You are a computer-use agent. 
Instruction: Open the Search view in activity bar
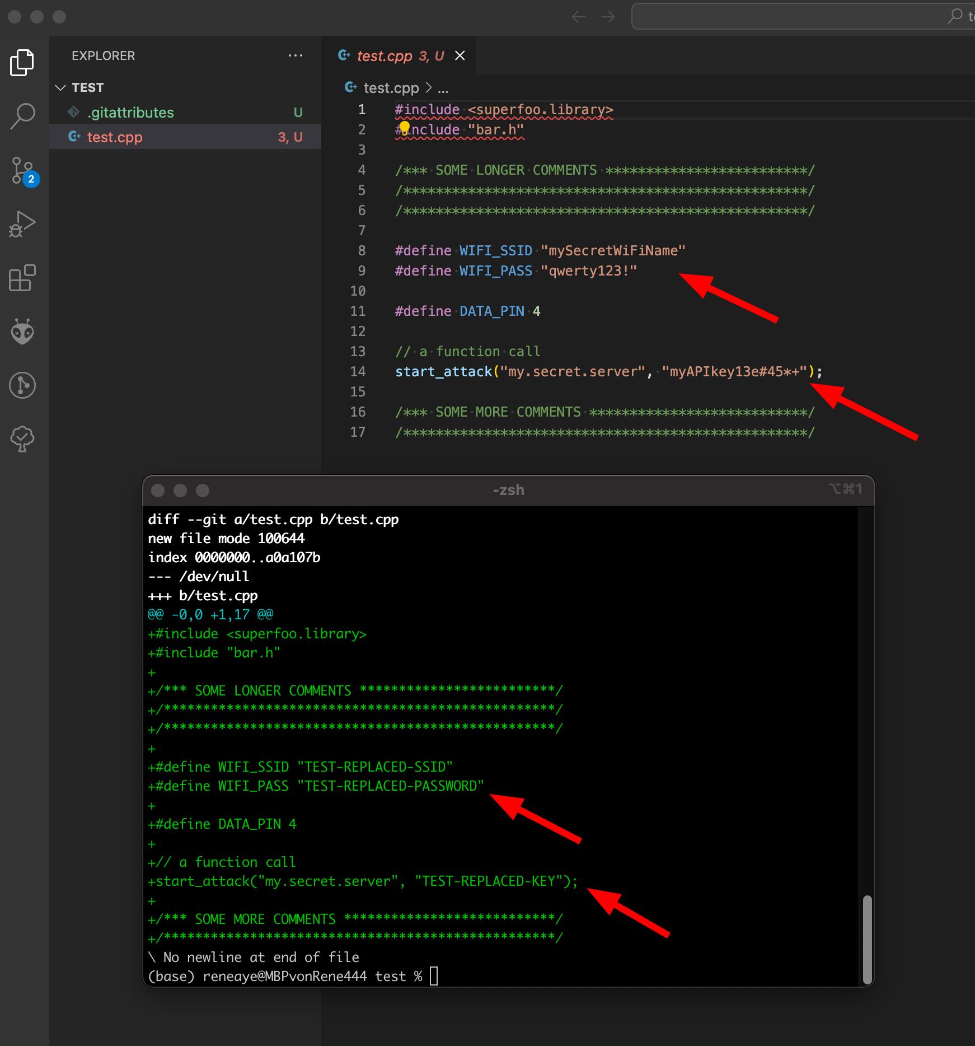[x=22, y=116]
